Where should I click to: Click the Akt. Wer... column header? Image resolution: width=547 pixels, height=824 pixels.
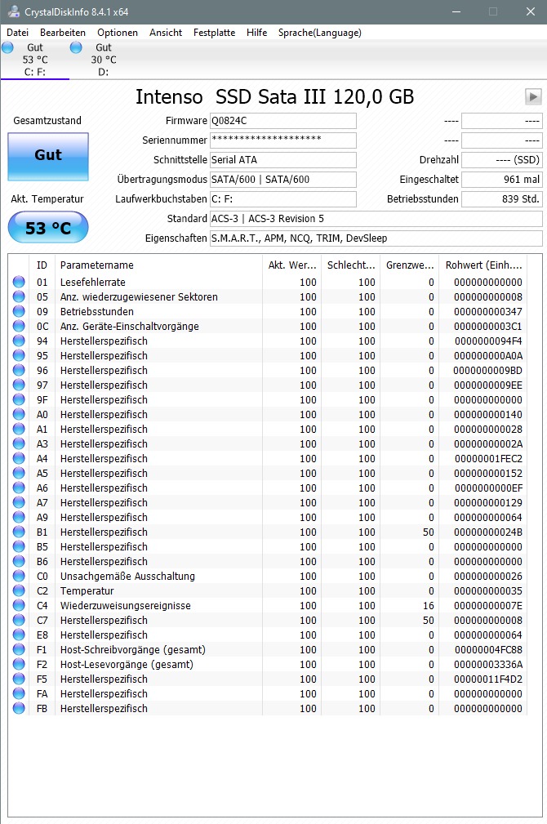[x=291, y=265]
